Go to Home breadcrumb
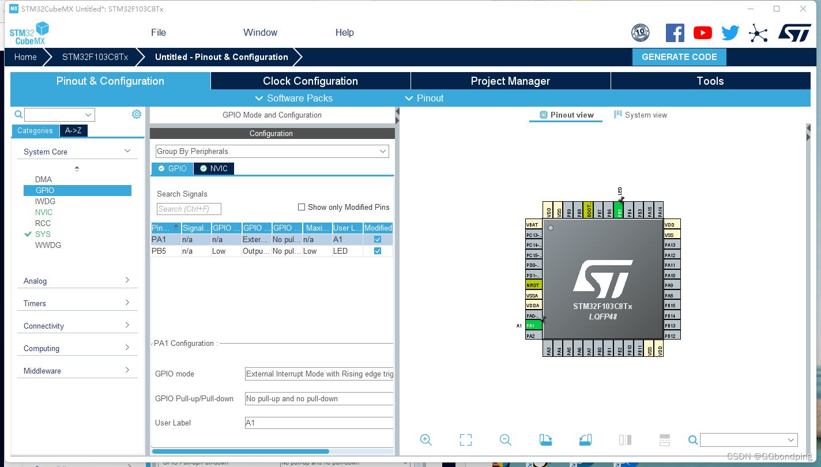 (25, 57)
